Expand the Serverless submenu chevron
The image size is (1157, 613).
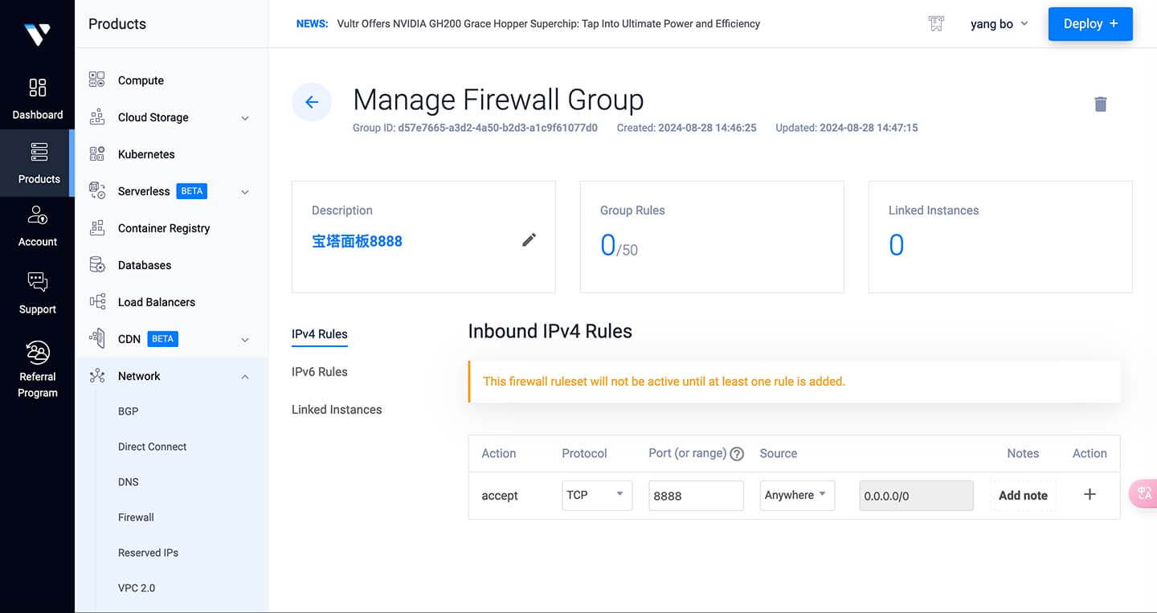click(245, 192)
